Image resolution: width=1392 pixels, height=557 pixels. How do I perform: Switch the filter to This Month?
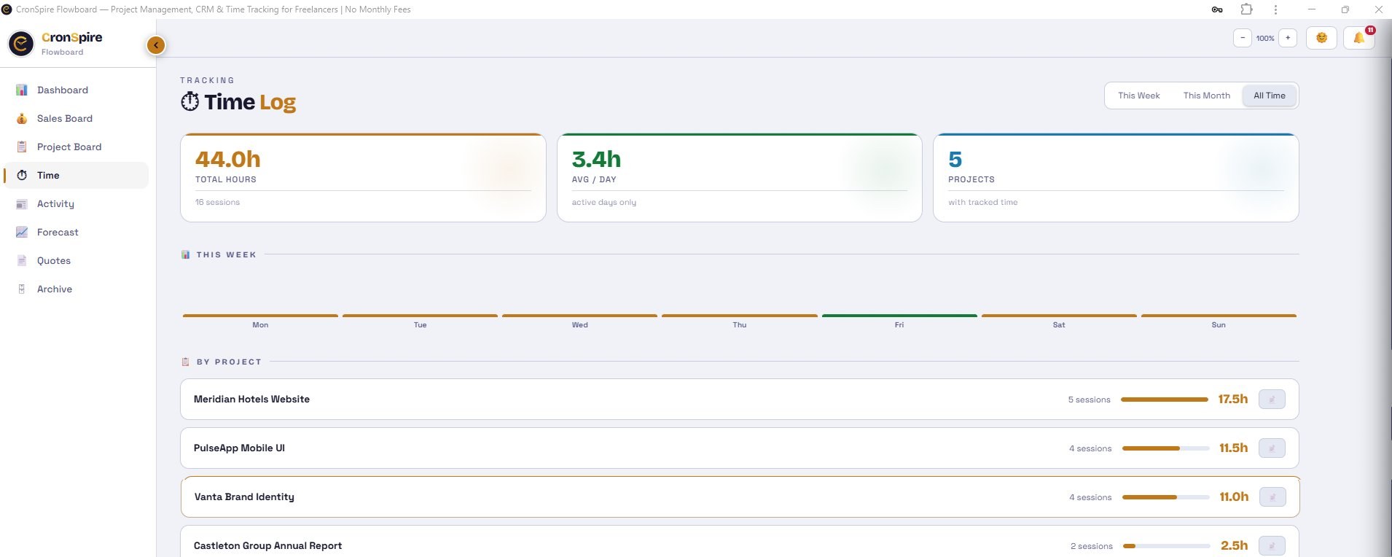[x=1206, y=96]
